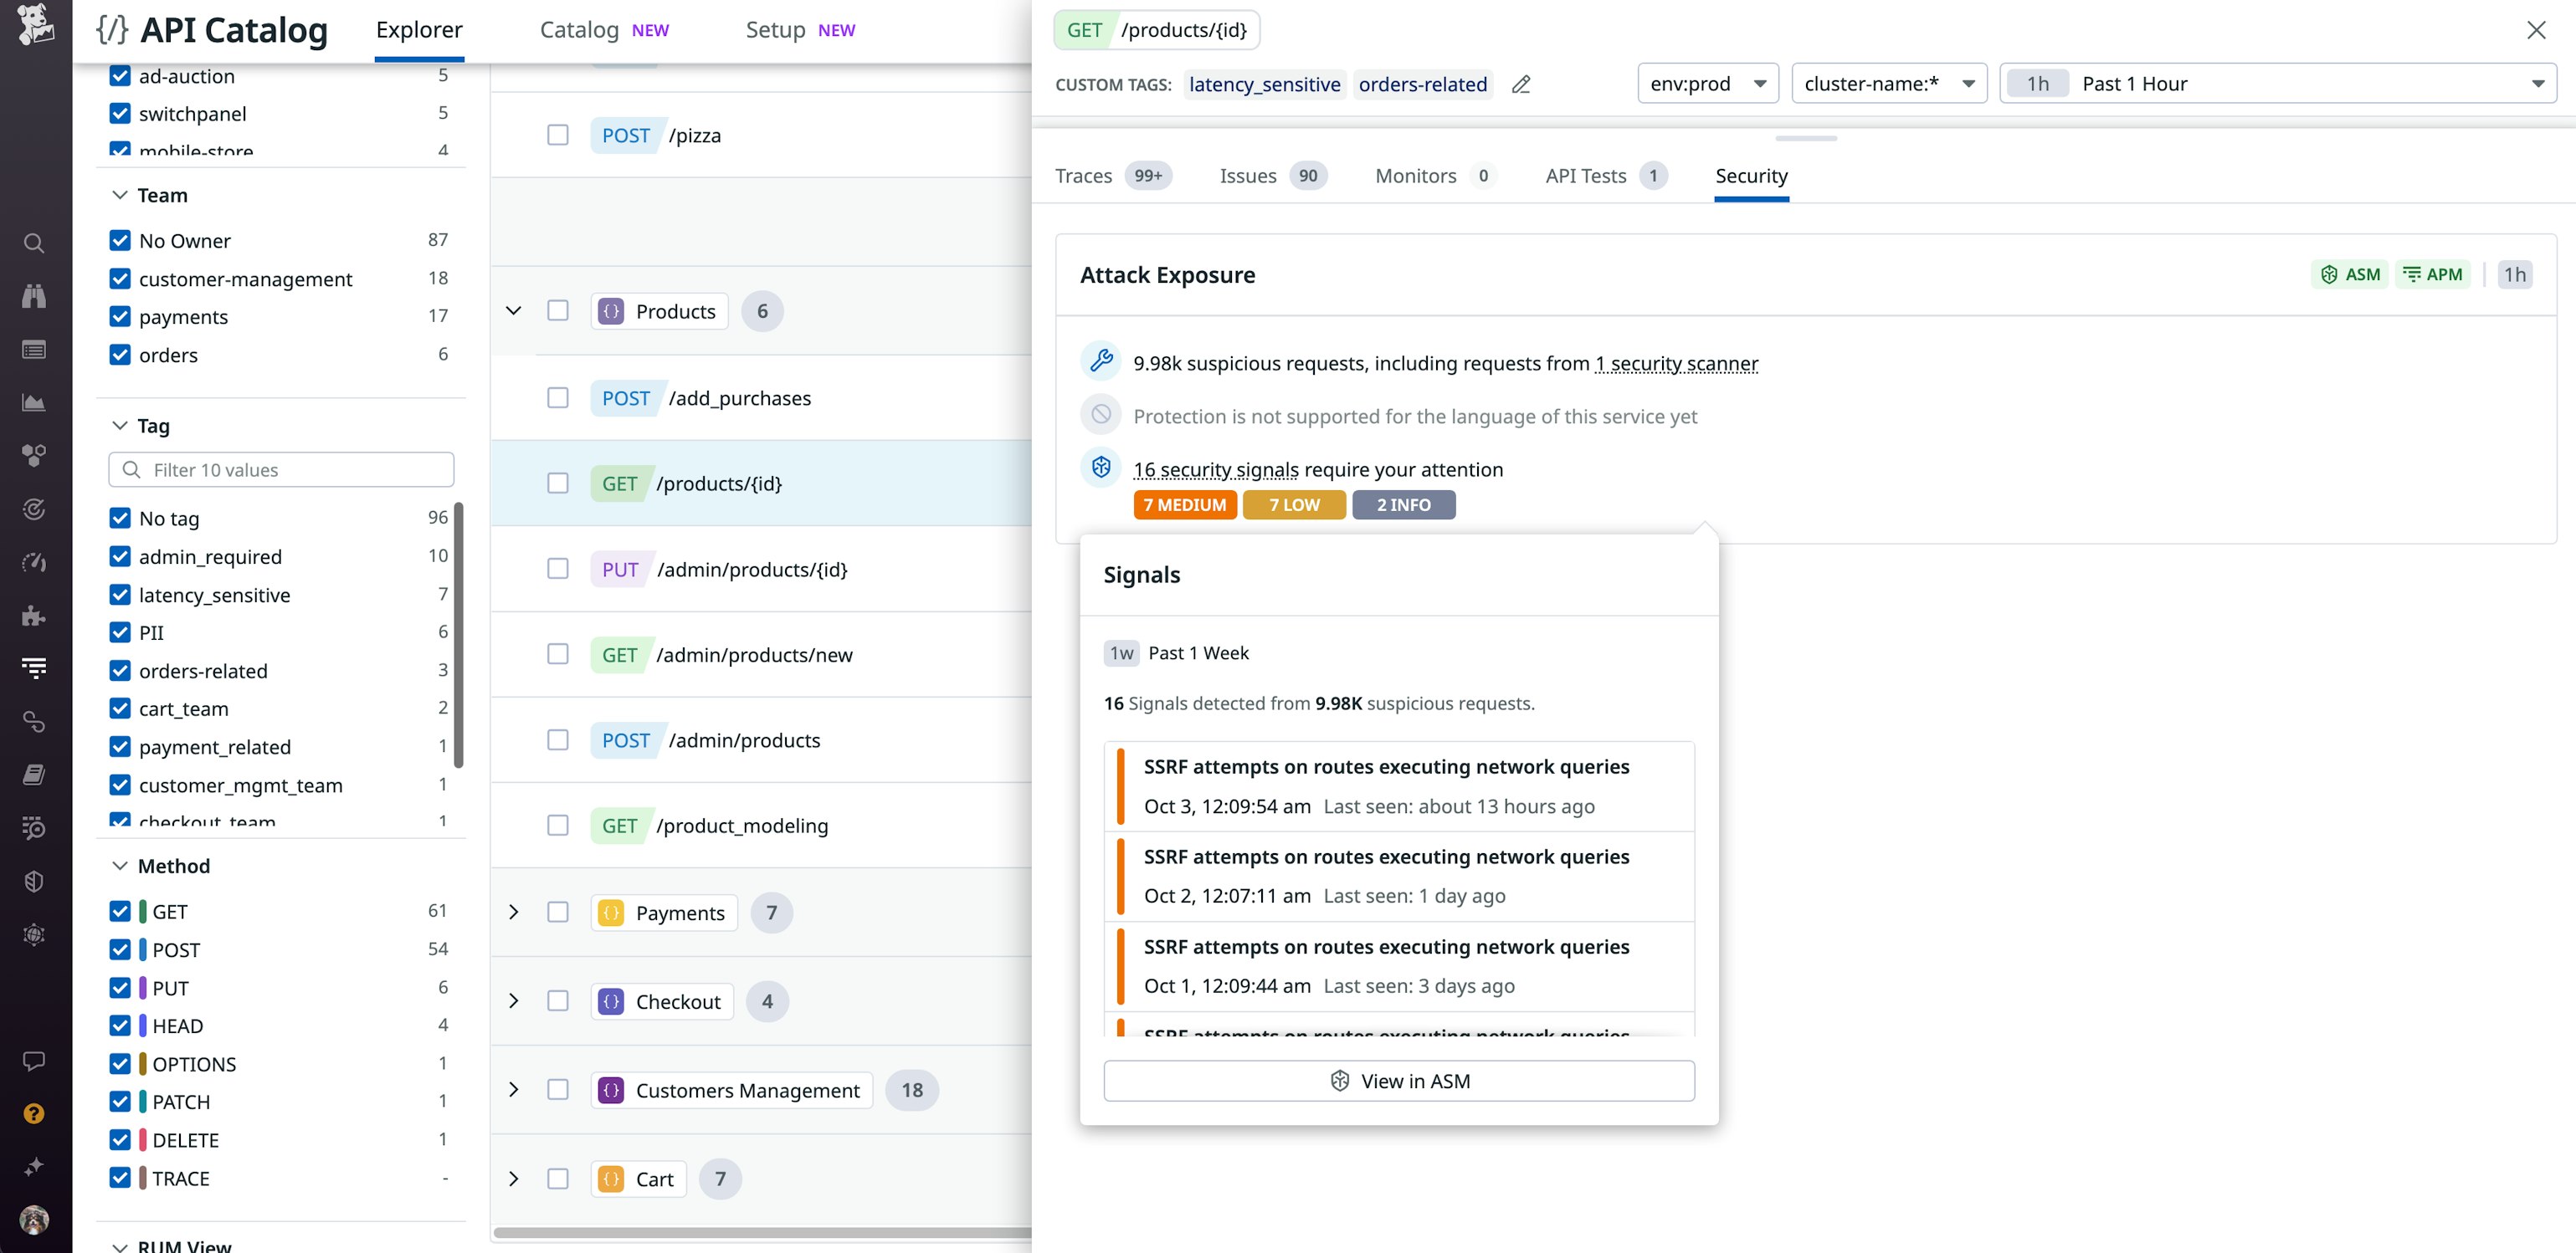This screenshot has height=1253, width=2576.
Task: Select the dashboards icon in sidebar
Action: (x=34, y=350)
